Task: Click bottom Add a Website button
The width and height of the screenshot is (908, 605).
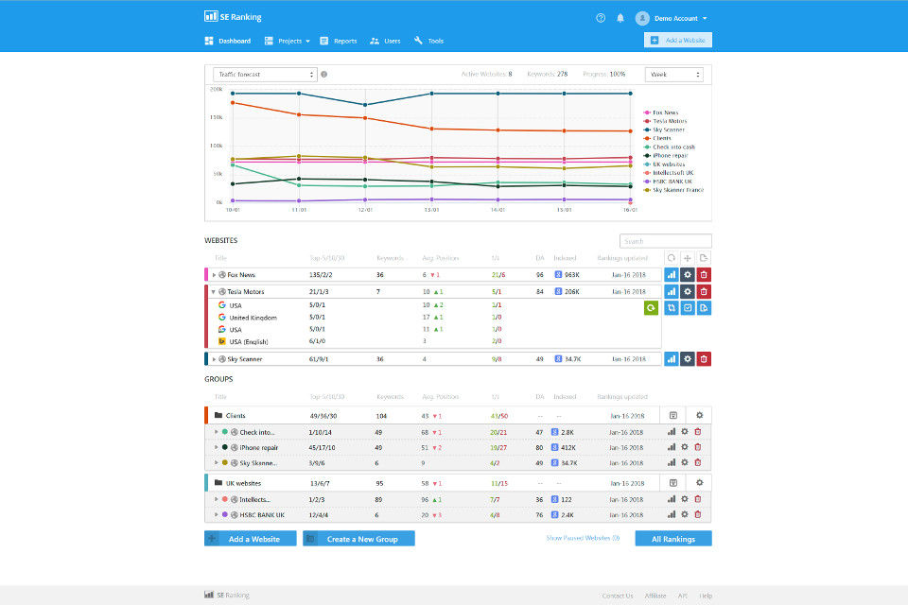Action: (250, 539)
